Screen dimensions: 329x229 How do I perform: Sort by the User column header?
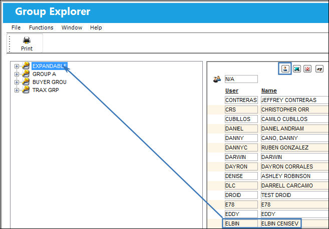tap(232, 90)
